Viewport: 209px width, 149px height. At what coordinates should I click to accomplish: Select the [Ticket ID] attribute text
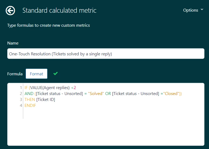point(46,100)
